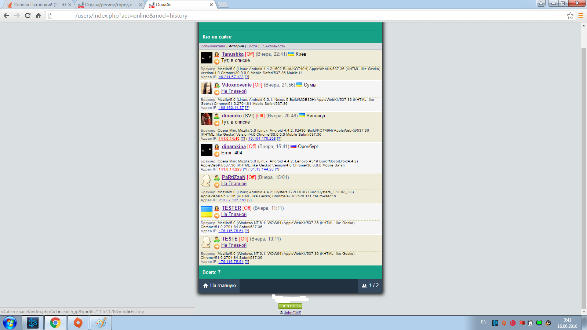The width and height of the screenshot is (587, 330).
Task: Follow PaRtiZzaN's На Главной link
Action: 234,184
